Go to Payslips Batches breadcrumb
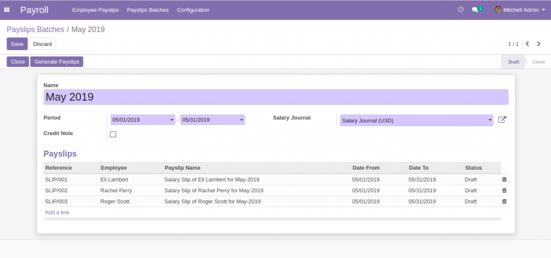 click(x=36, y=29)
